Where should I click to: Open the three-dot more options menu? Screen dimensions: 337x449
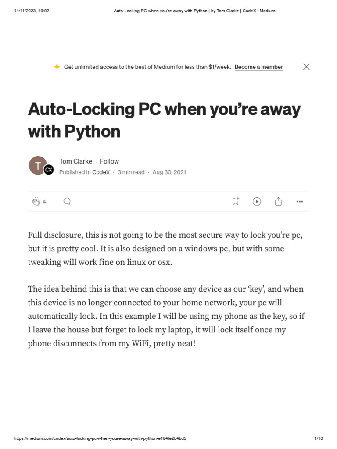pos(300,202)
